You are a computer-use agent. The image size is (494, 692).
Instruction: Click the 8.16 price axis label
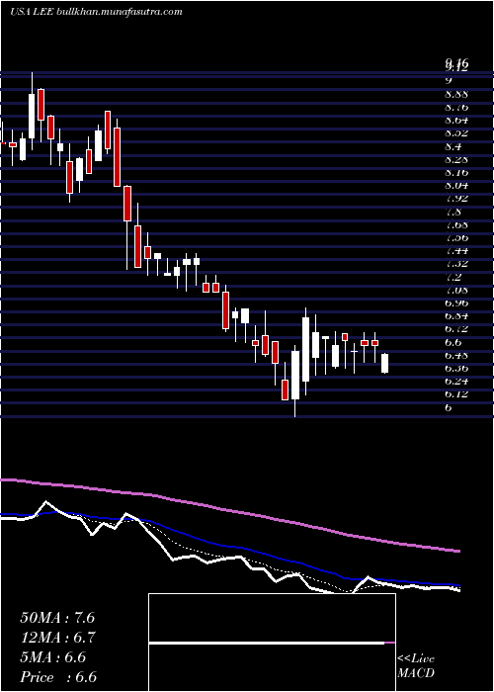pos(456,172)
